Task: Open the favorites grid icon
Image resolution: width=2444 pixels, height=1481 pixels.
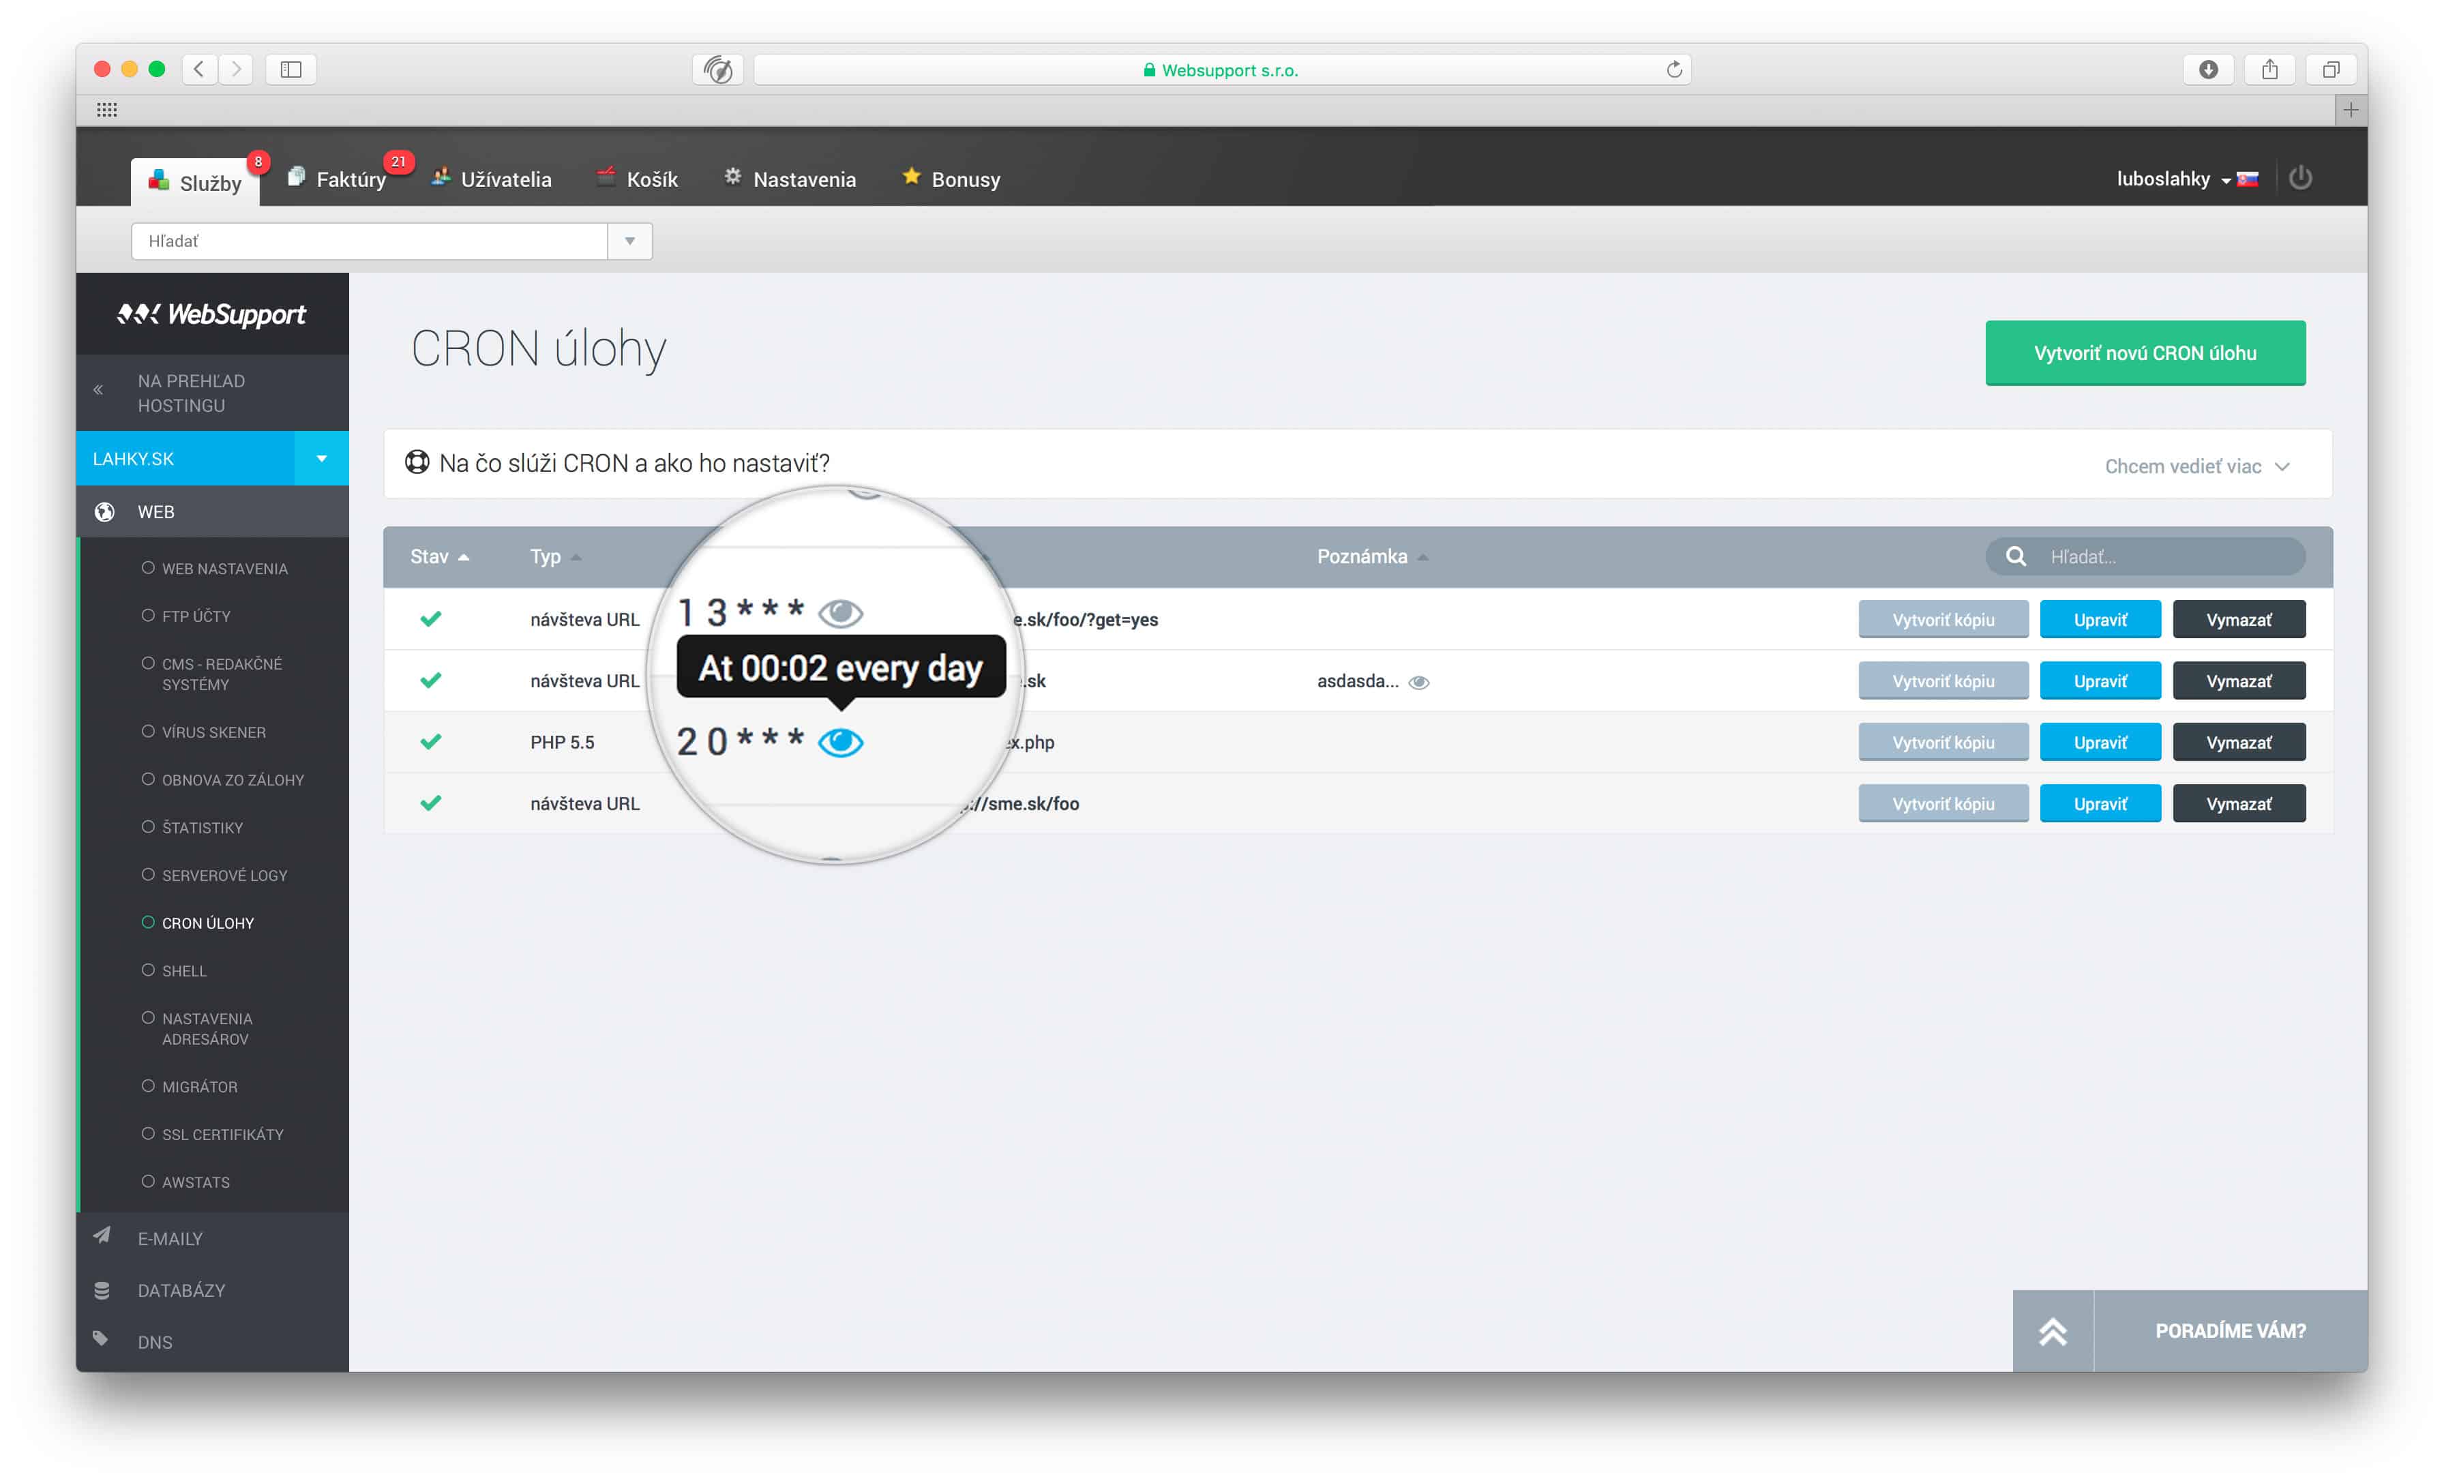Action: (x=107, y=110)
